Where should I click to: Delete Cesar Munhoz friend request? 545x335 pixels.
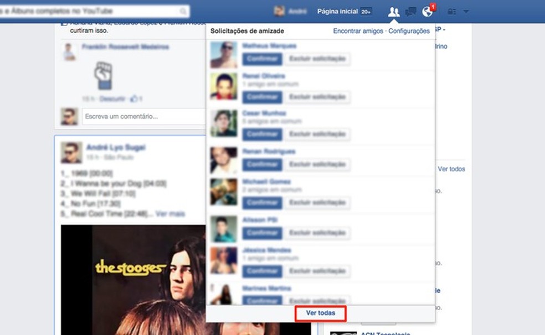(x=317, y=134)
